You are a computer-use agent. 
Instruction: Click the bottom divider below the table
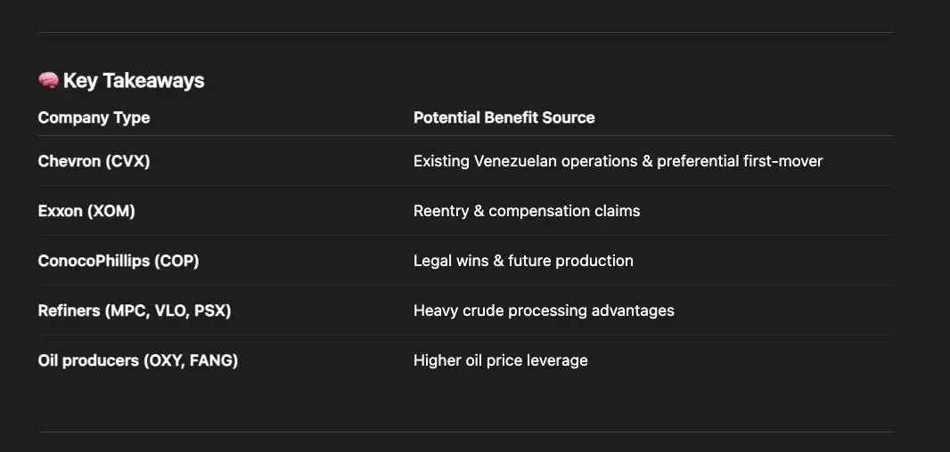465,432
